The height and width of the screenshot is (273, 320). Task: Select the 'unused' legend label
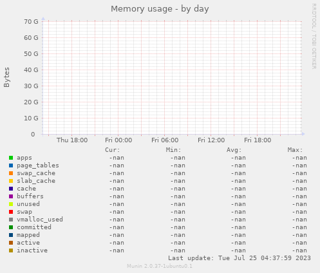pos(28,204)
